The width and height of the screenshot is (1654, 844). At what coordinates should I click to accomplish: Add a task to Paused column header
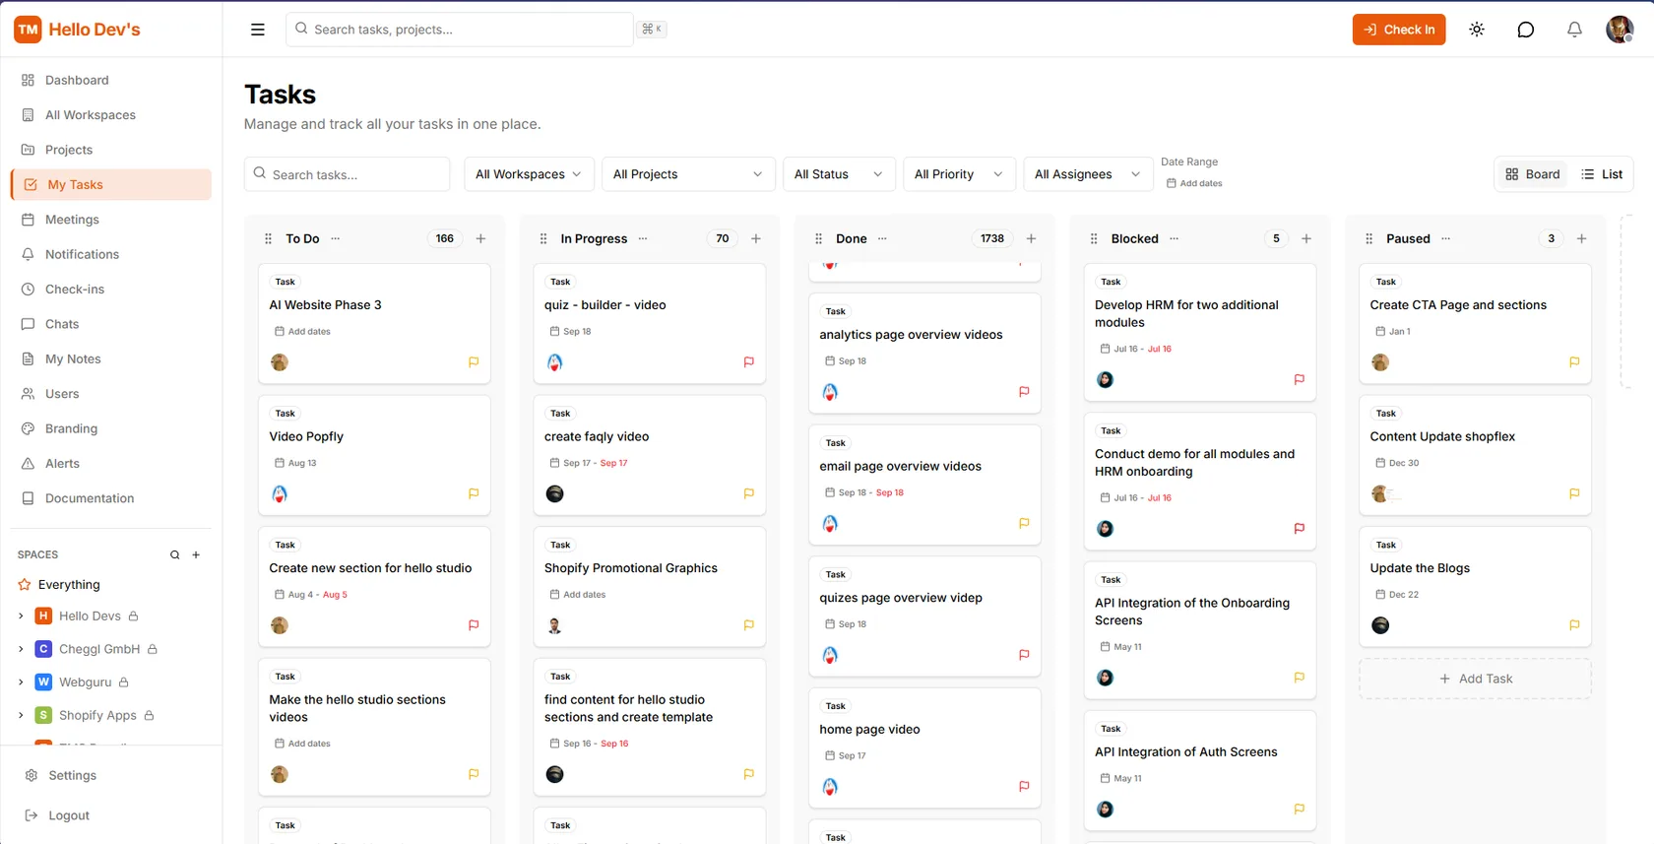click(1581, 239)
